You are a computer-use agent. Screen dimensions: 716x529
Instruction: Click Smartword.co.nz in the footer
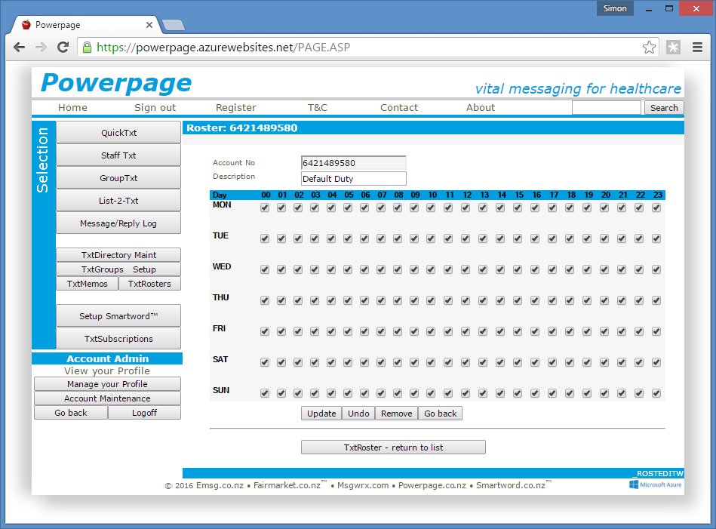pos(511,485)
